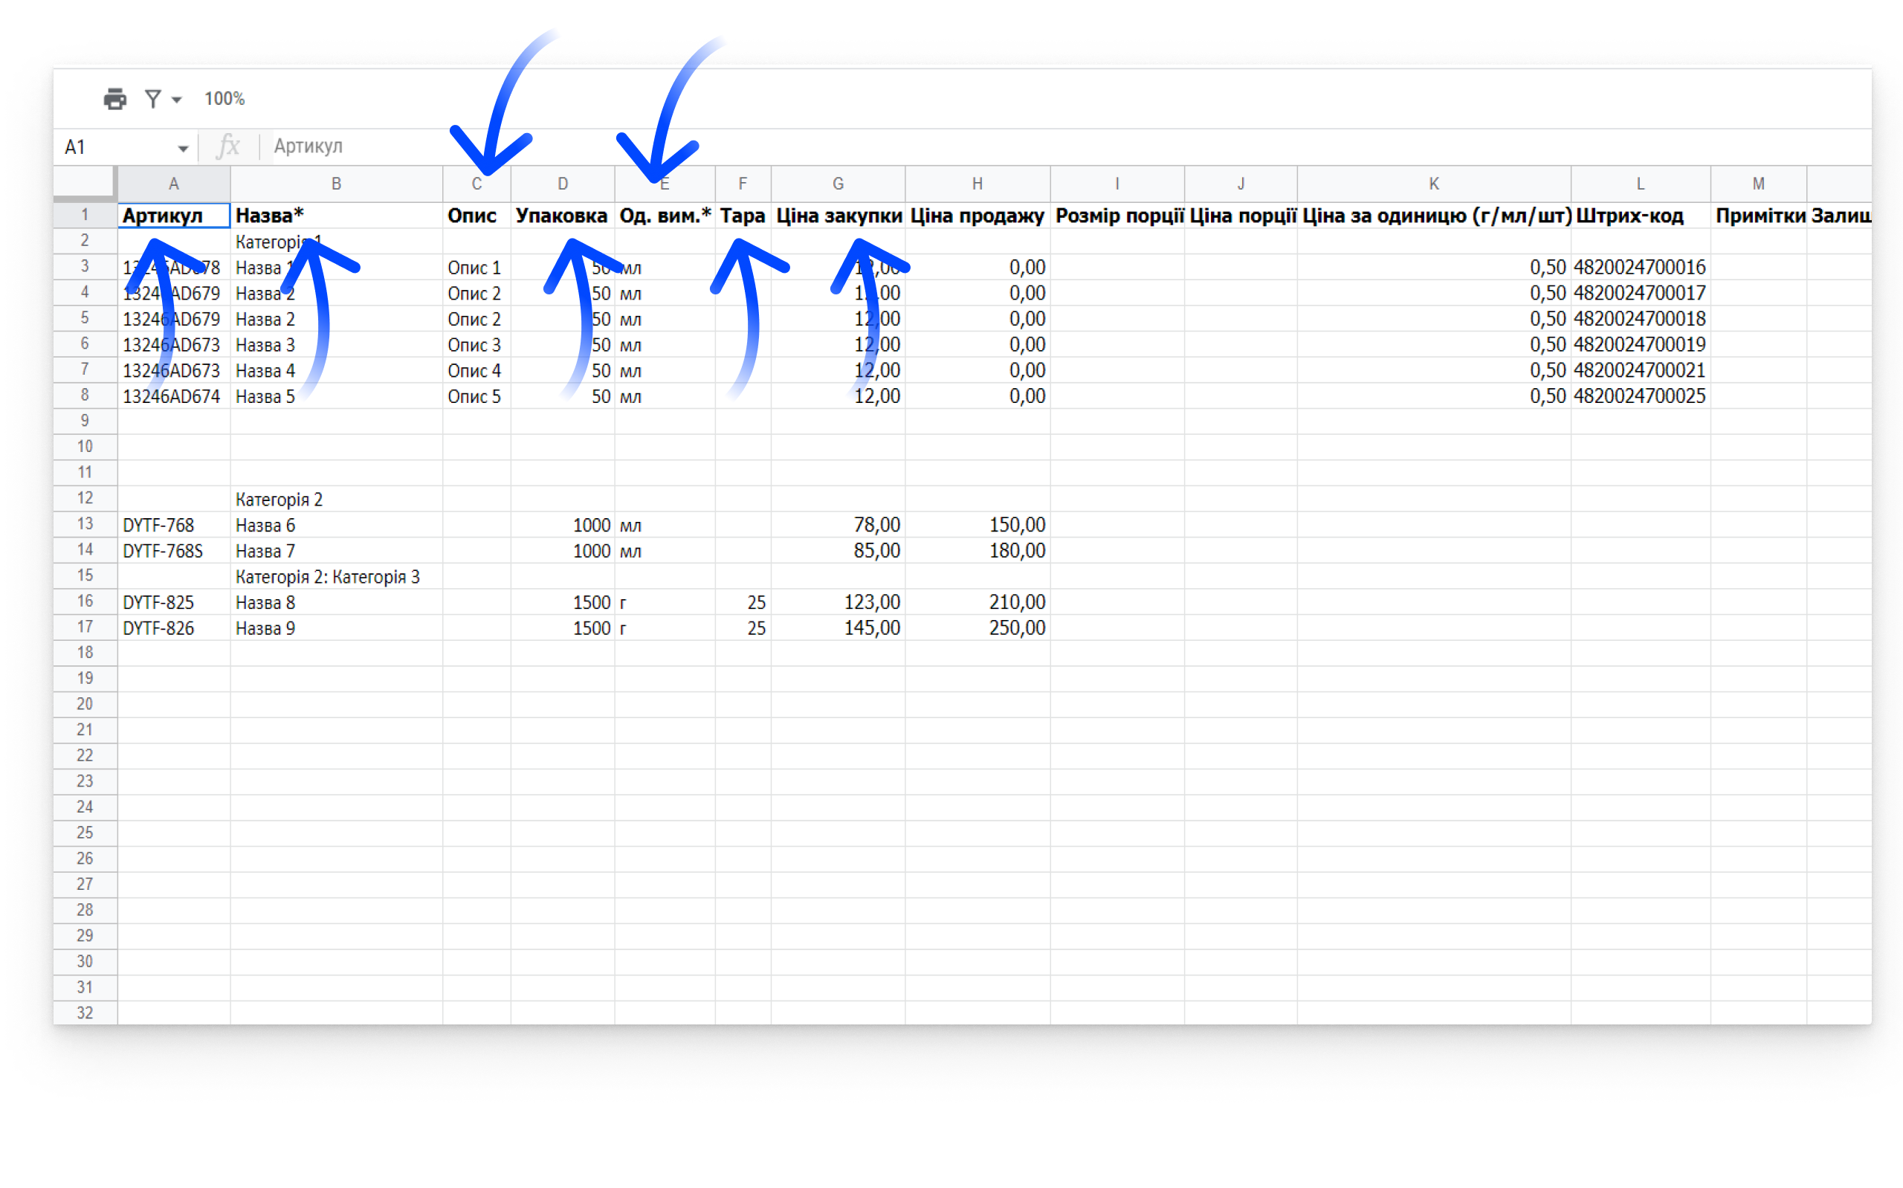Click the 250,00 sale price cell

point(977,627)
